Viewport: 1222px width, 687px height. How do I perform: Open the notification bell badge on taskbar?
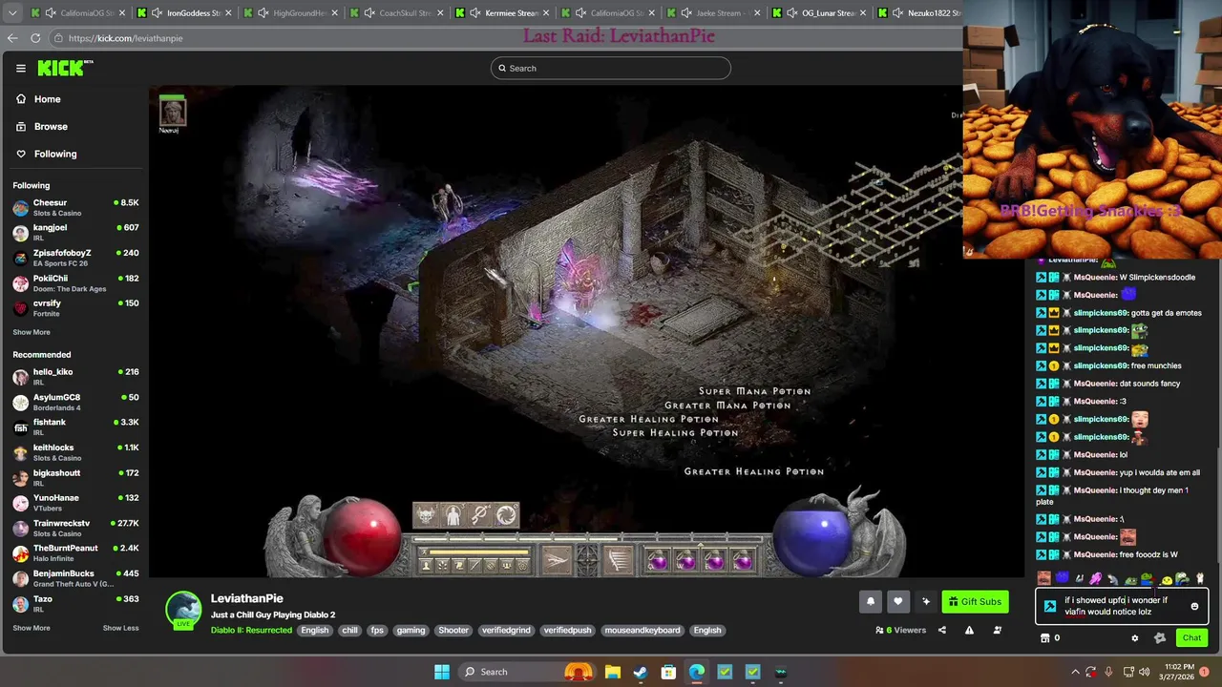click(x=1204, y=672)
